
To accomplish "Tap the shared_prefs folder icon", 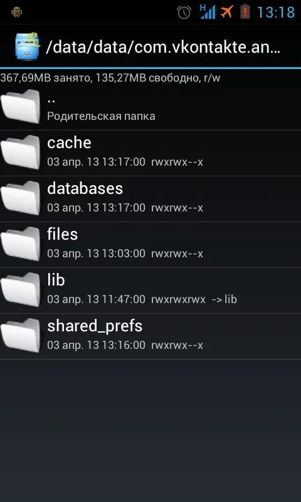I will [21, 336].
